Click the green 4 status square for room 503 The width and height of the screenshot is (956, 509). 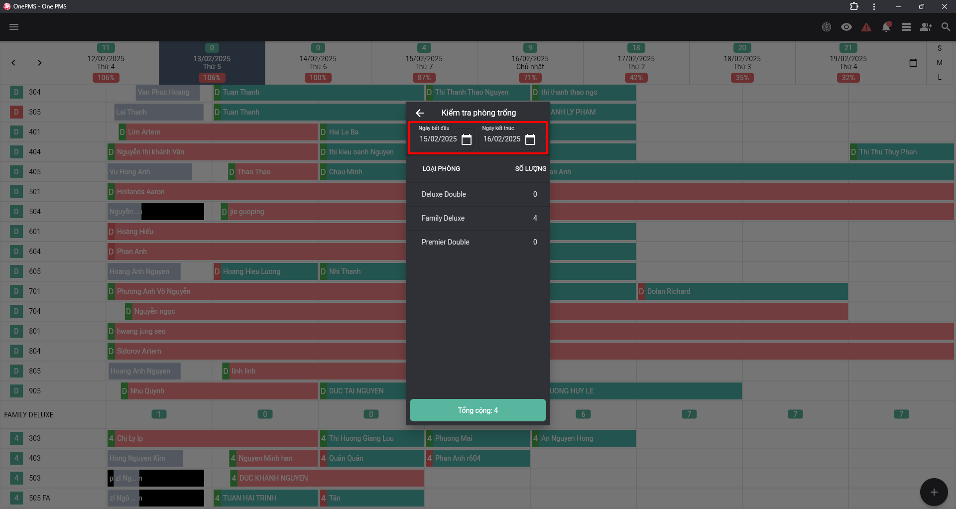[16, 478]
